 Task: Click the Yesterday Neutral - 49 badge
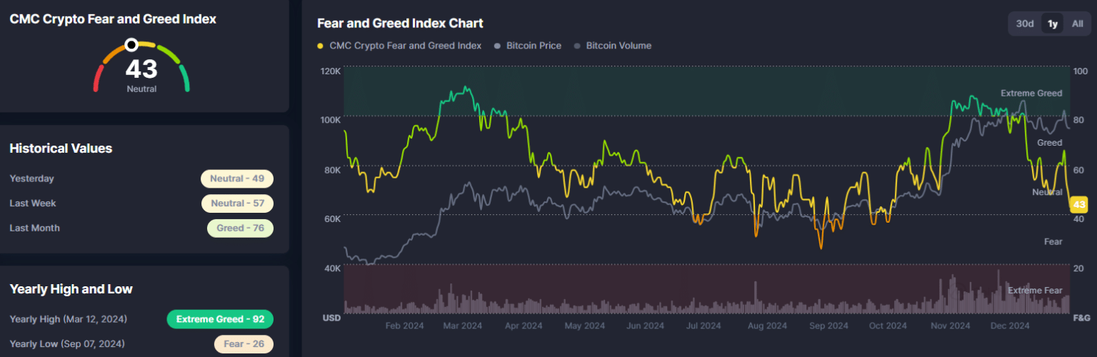coord(237,178)
